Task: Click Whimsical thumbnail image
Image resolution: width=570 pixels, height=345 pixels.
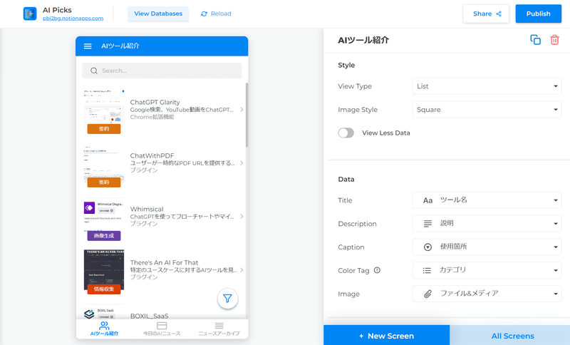Action: [x=104, y=216]
